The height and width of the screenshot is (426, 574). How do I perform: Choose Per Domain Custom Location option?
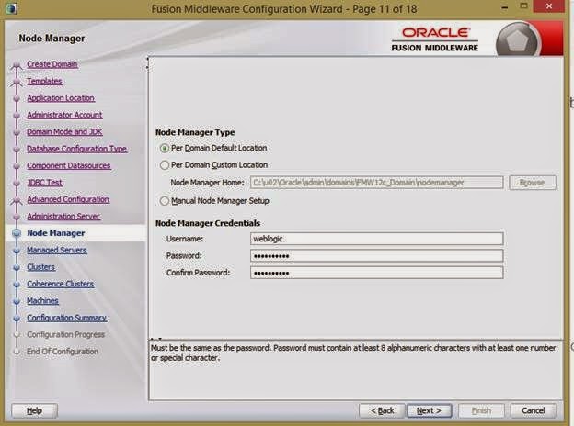[214, 165]
